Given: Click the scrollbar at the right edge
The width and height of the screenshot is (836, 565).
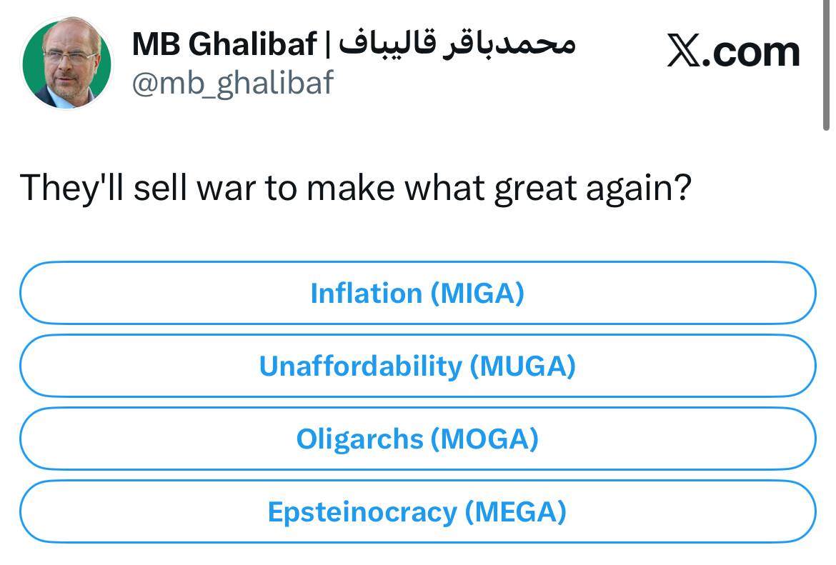Looking at the screenshot, I should (827, 64).
